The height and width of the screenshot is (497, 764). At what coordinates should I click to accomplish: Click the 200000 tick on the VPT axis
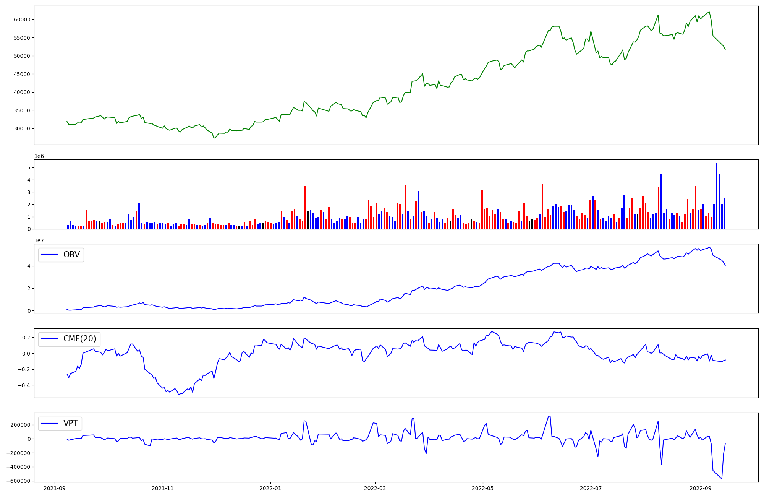pyautogui.click(x=20, y=425)
